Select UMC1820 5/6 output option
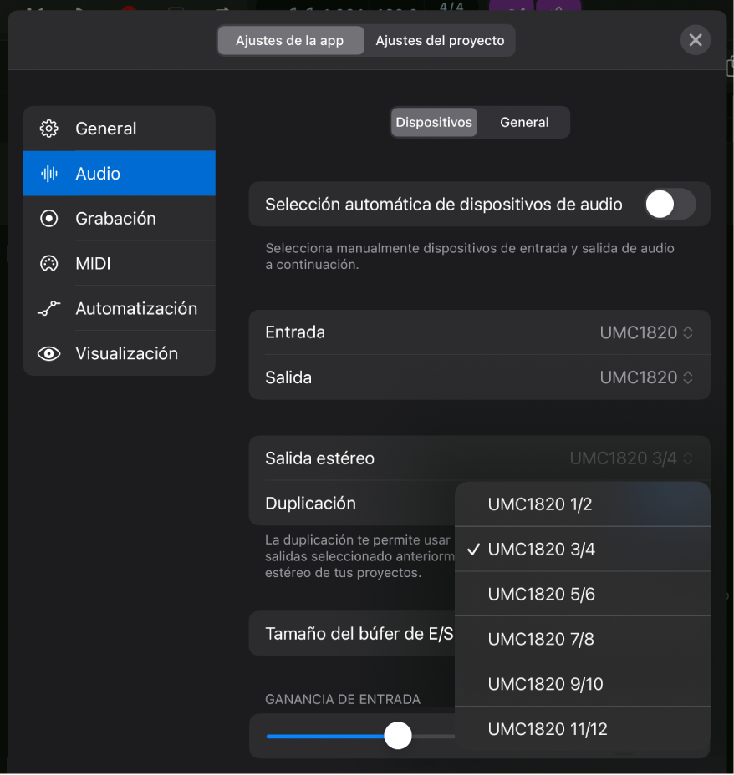This screenshot has width=734, height=775. tap(542, 595)
